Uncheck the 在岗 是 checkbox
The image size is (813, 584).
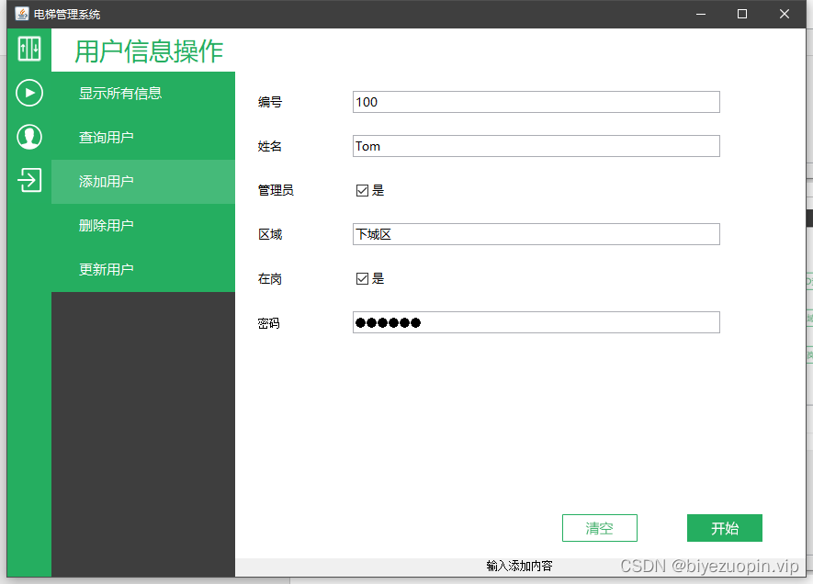(363, 278)
